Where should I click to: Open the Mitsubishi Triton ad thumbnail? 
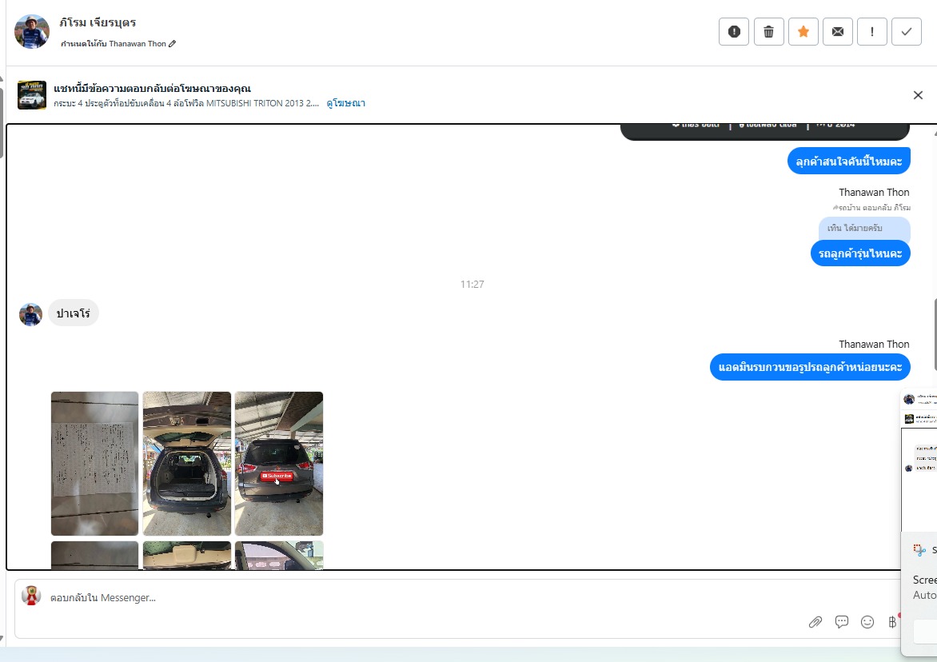(x=32, y=95)
